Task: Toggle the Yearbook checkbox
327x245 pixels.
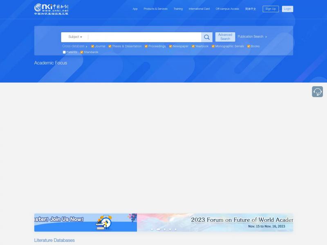Action: (193, 47)
